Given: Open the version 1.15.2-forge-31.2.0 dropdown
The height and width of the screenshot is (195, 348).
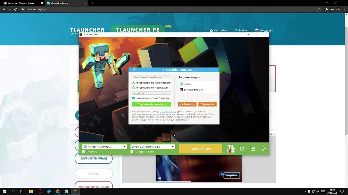Looking at the screenshot, I should pos(153,147).
